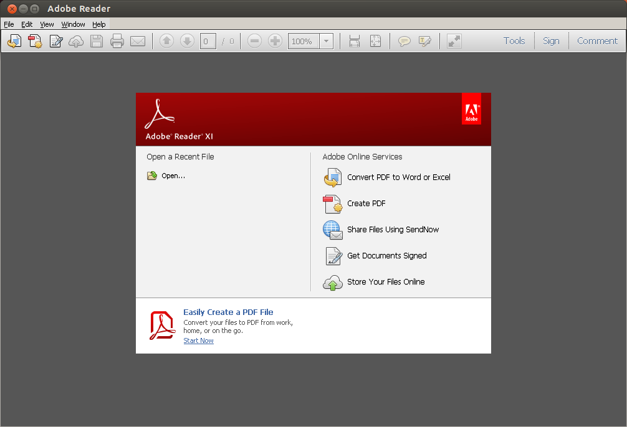This screenshot has width=627, height=427.
Task: Click the Convert PDF to Word toolbar icon
Action: (x=14, y=41)
